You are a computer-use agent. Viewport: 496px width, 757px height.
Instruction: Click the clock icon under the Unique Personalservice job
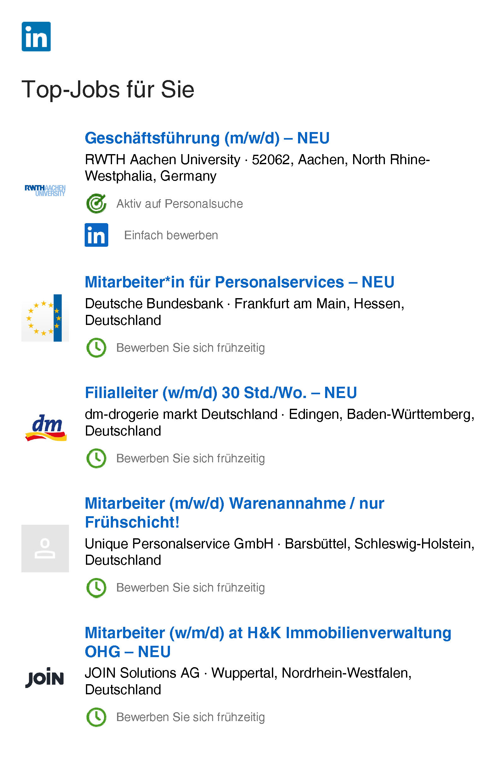pos(96,588)
